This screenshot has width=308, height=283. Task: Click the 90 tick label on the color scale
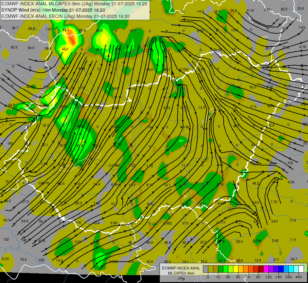[258, 277]
